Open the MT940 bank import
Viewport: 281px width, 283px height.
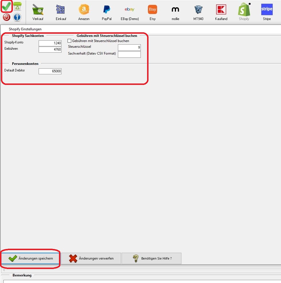pos(198,12)
